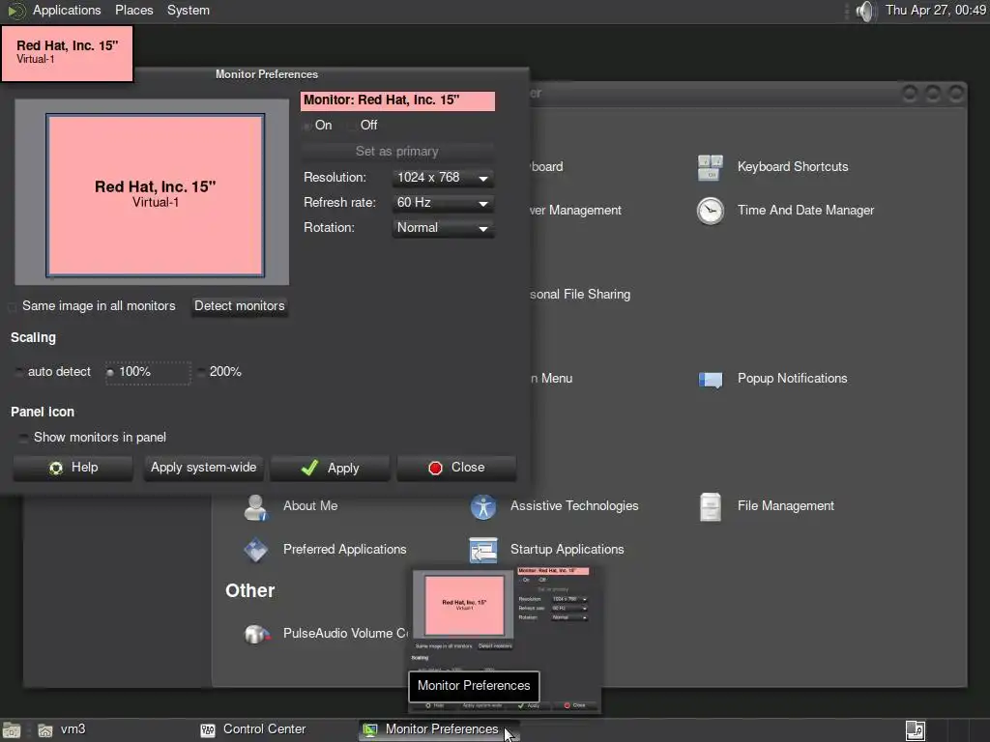
Task: Click the Monitor Preferences title bar
Action: pyautogui.click(x=267, y=74)
